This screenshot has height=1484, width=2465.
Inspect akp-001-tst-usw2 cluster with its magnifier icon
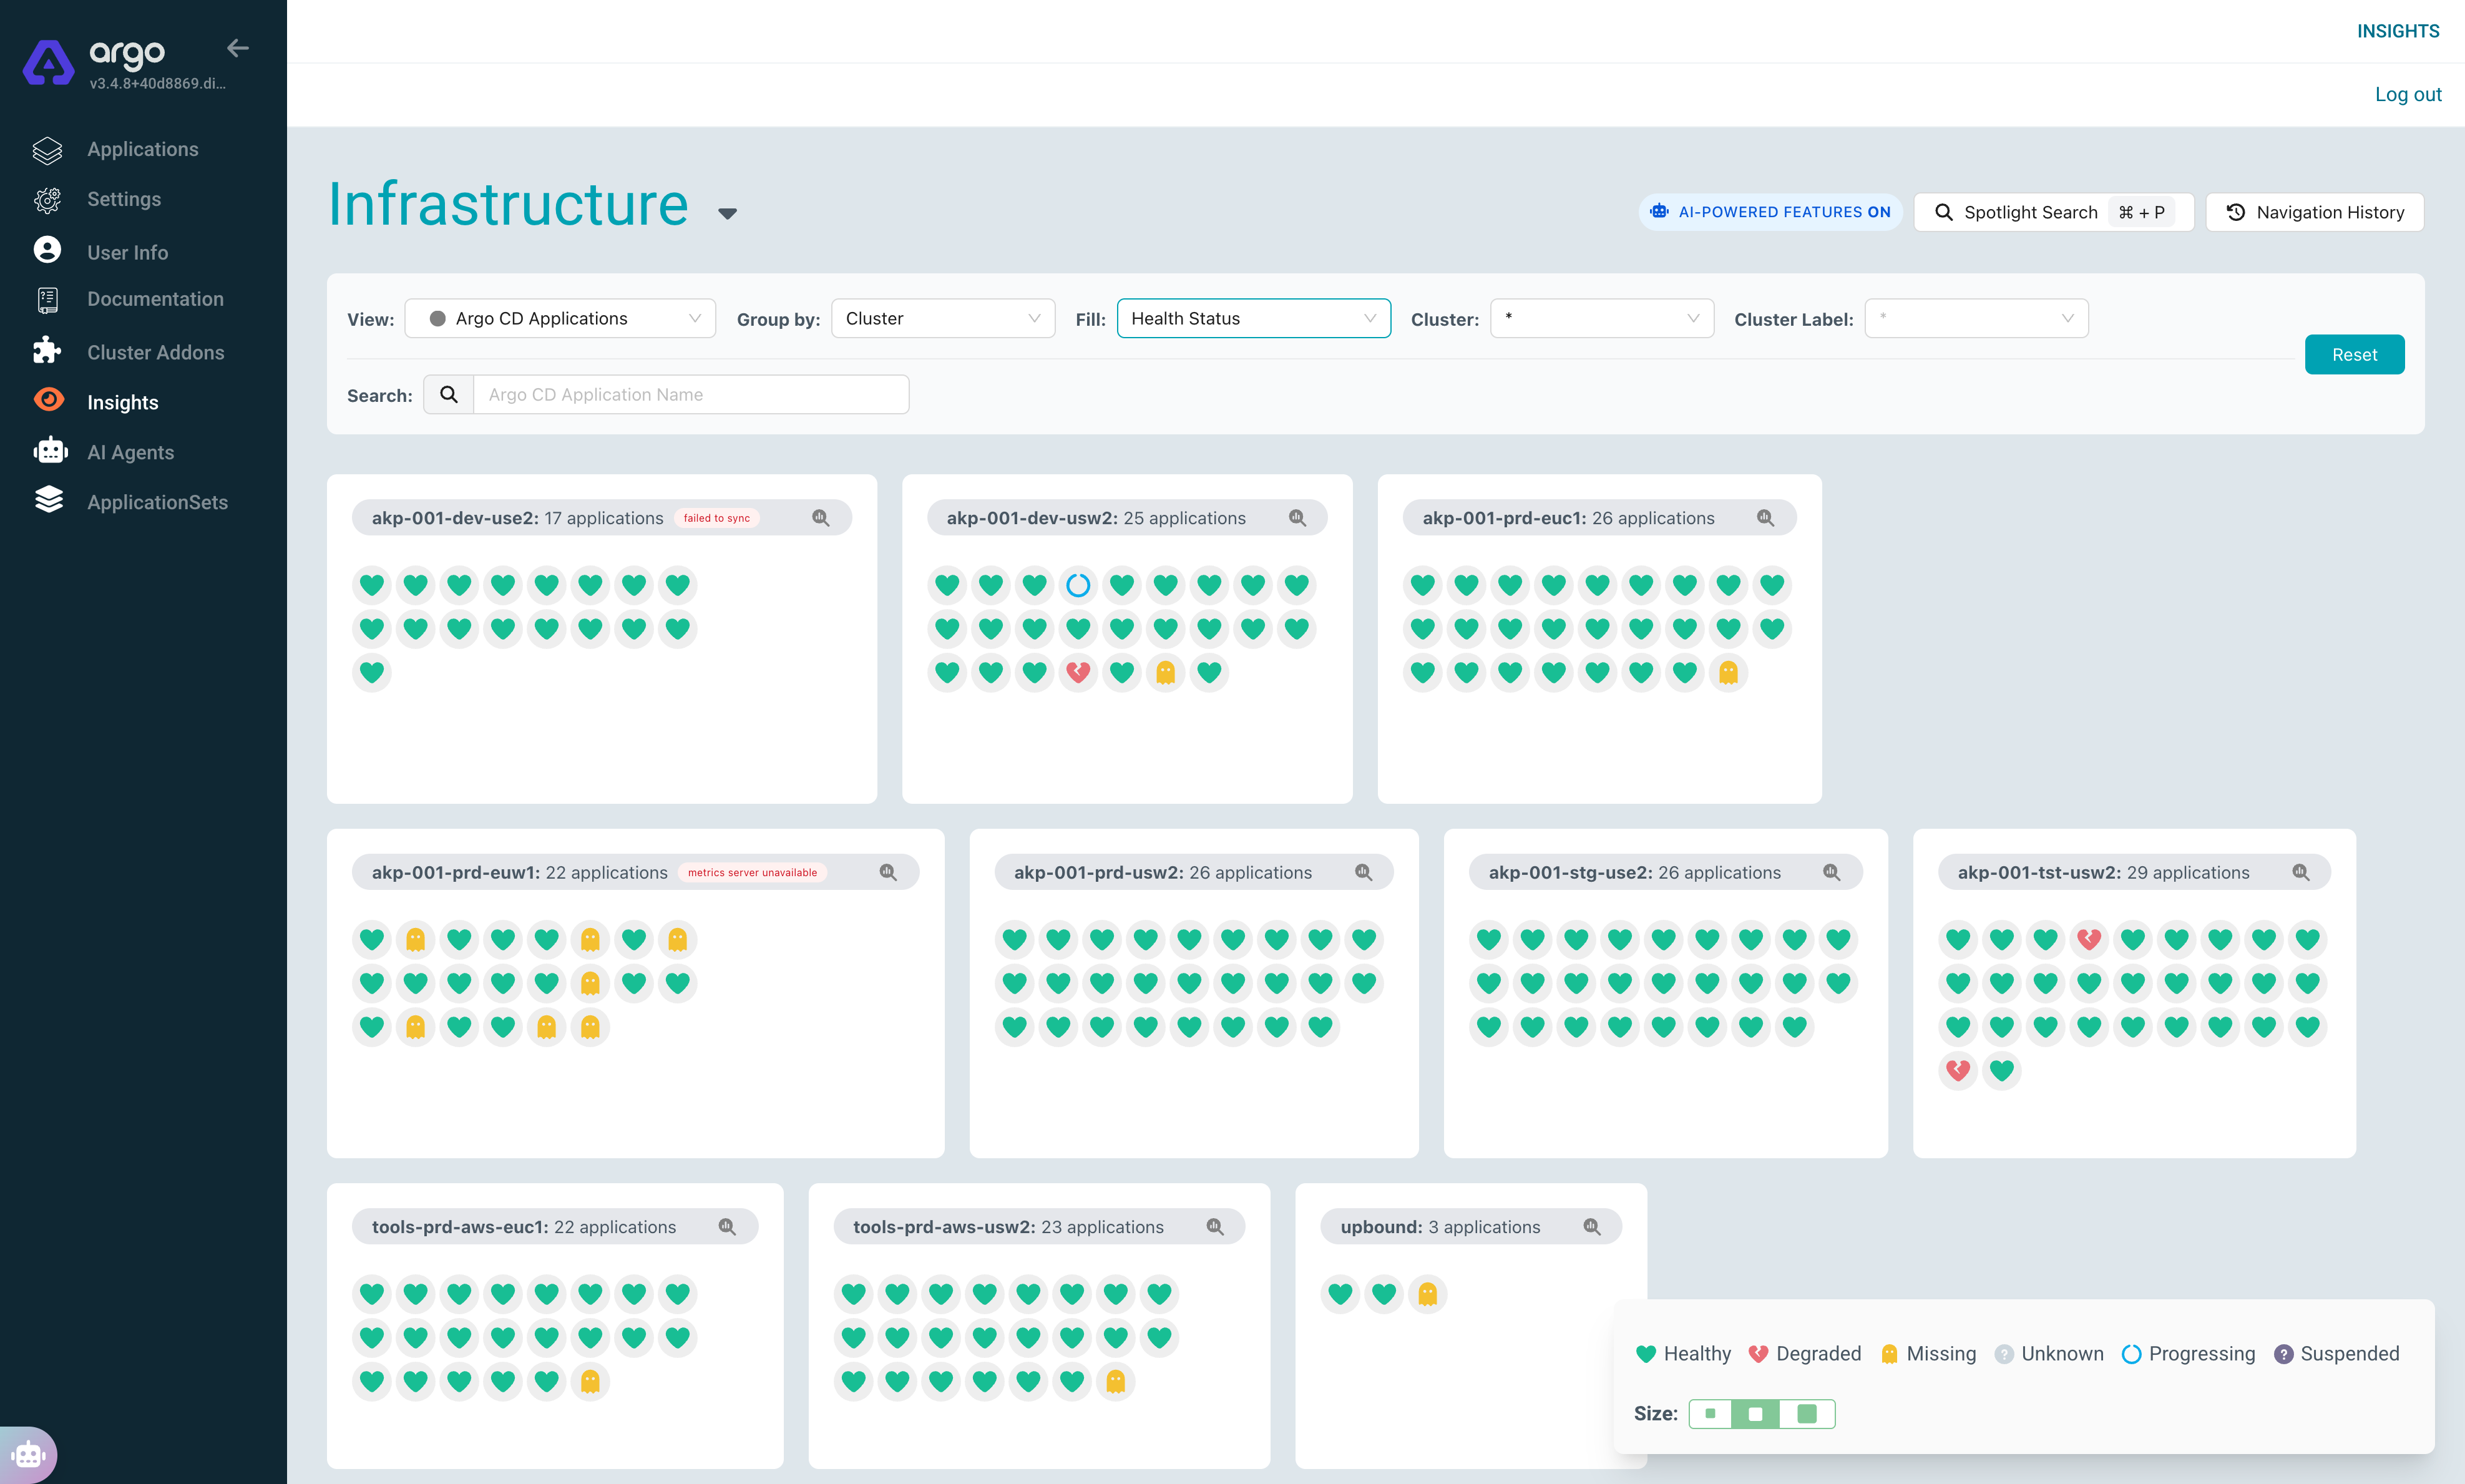pyautogui.click(x=2301, y=872)
